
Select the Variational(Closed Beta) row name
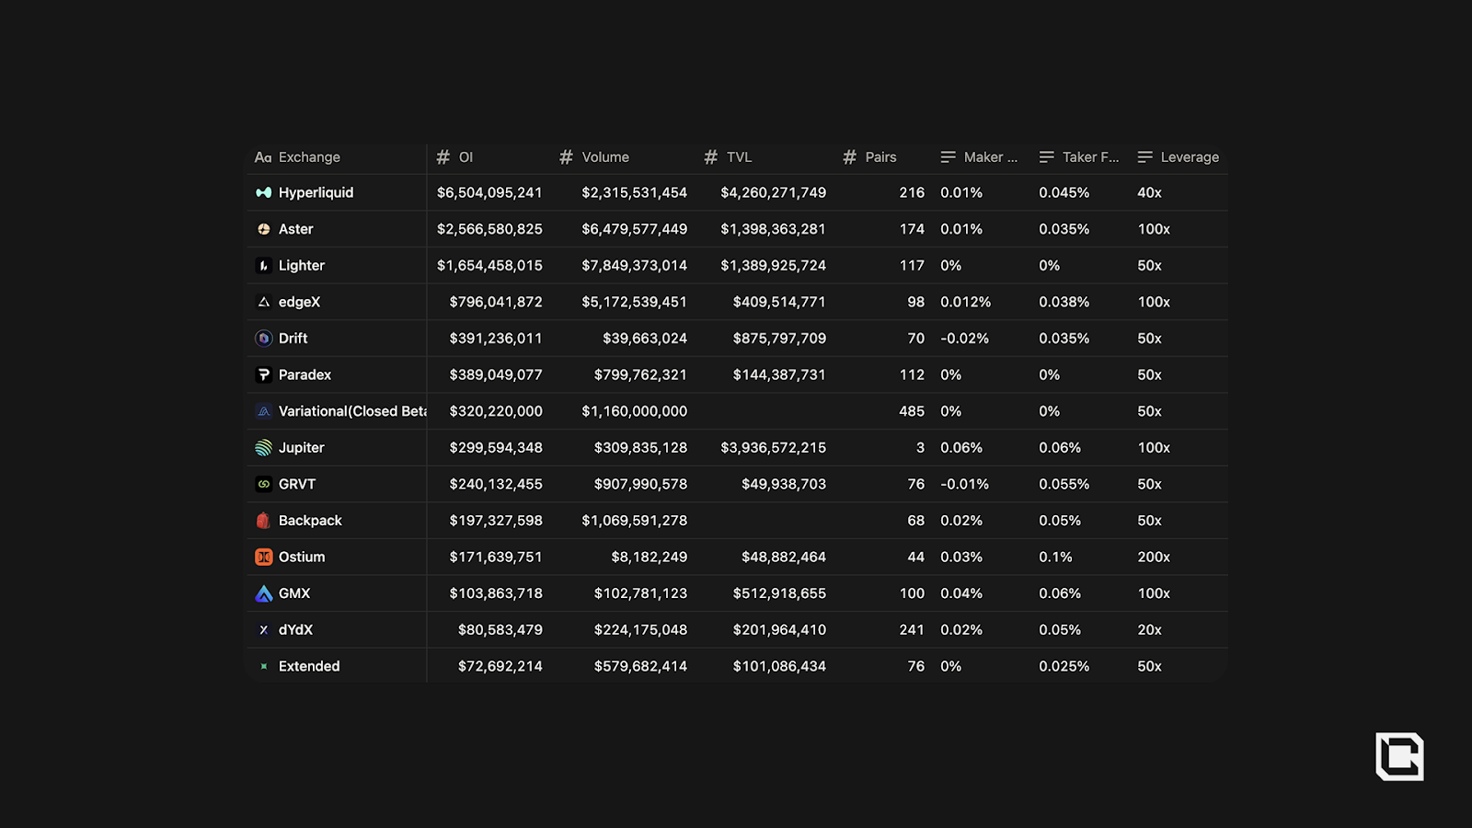click(x=351, y=411)
